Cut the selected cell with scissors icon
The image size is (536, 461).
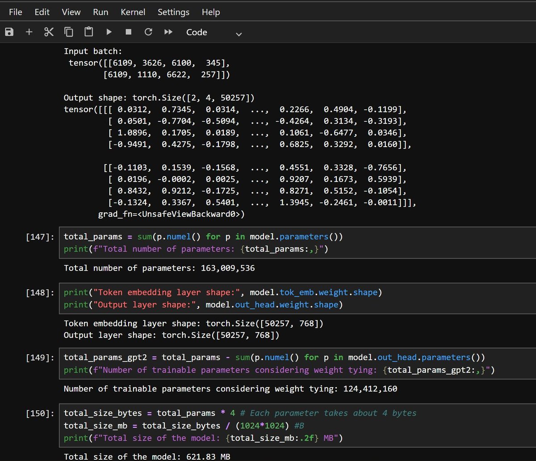point(49,32)
